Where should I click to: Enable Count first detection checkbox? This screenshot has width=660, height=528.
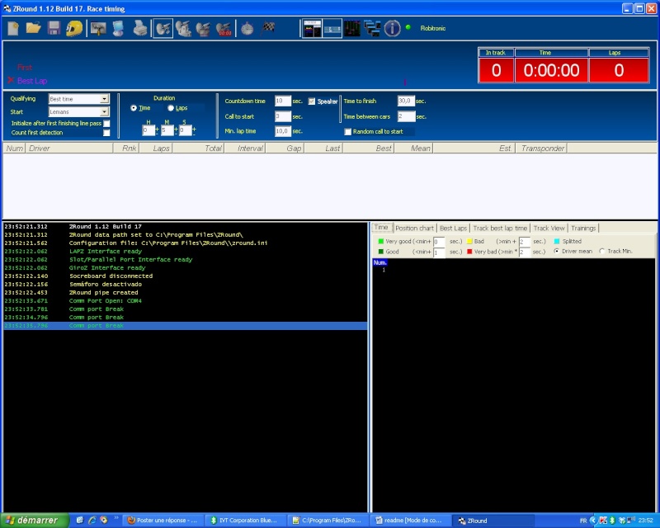(x=107, y=133)
